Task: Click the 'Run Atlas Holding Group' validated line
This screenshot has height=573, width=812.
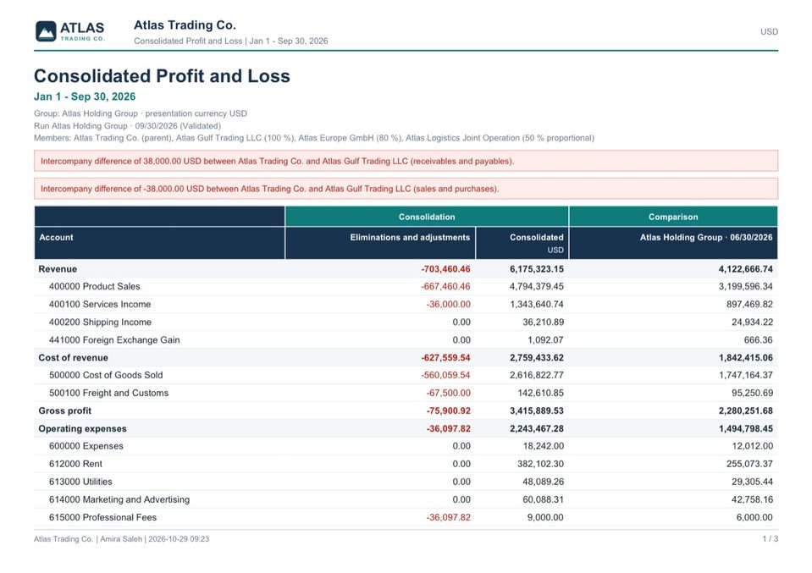Action: click(127, 126)
